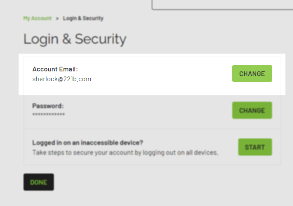Click the empty box at the top edge
This screenshot has height=206, width=293.
point(222,4)
